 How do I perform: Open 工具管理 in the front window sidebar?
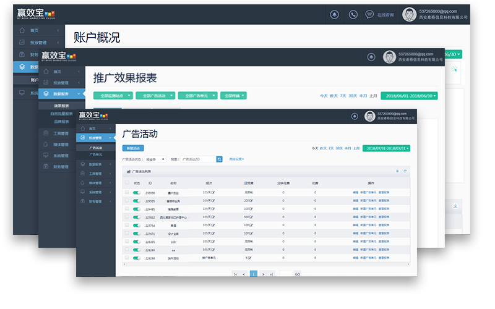pyautogui.click(x=96, y=174)
